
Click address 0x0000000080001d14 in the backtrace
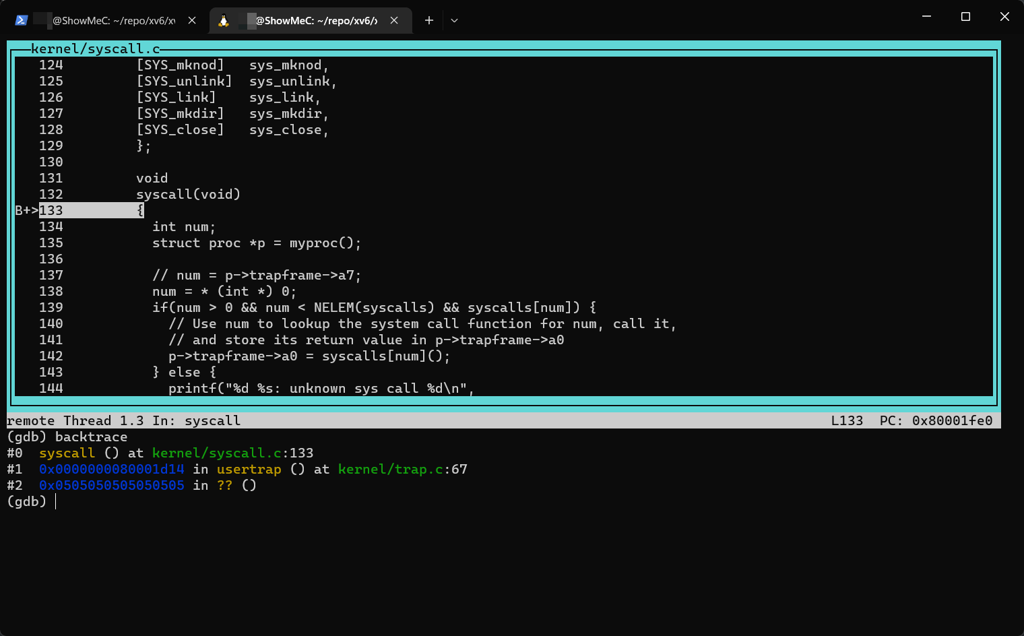pyautogui.click(x=111, y=469)
